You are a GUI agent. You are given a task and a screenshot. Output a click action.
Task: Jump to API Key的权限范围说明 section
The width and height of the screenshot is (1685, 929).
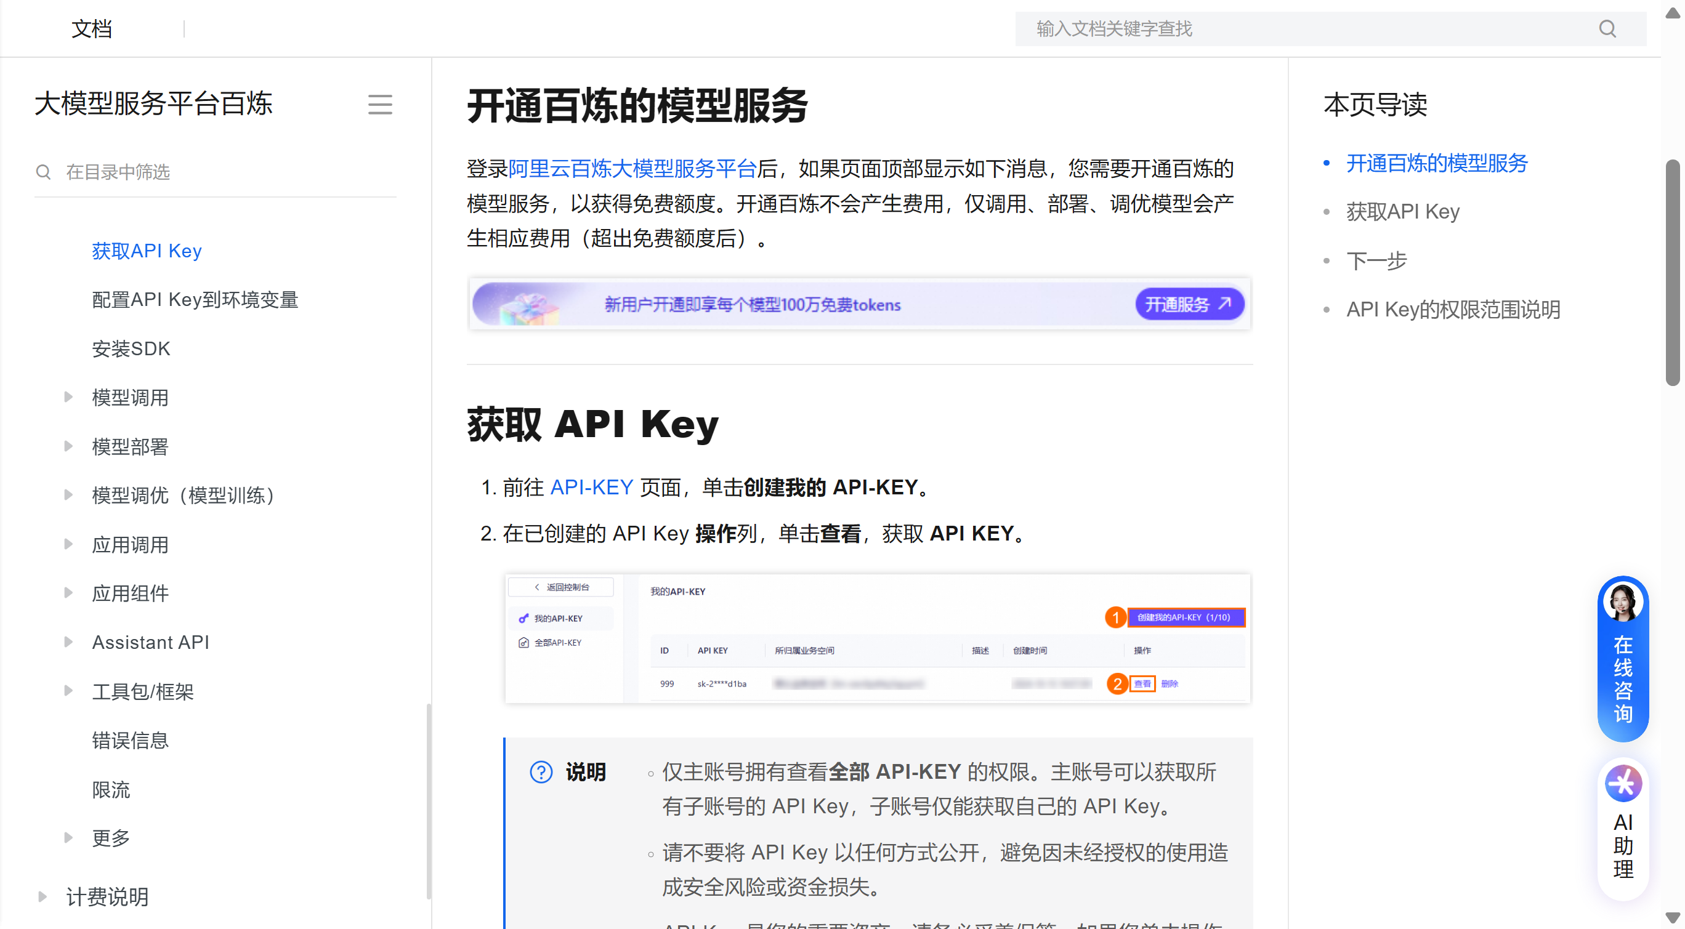pyautogui.click(x=1453, y=309)
